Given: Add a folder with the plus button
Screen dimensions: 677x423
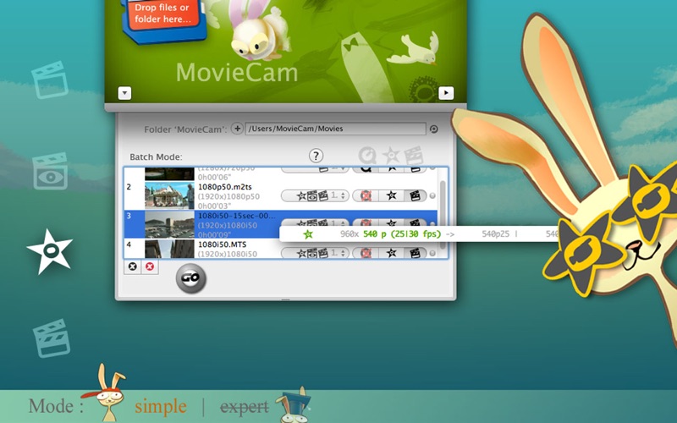Looking at the screenshot, I should (x=237, y=129).
